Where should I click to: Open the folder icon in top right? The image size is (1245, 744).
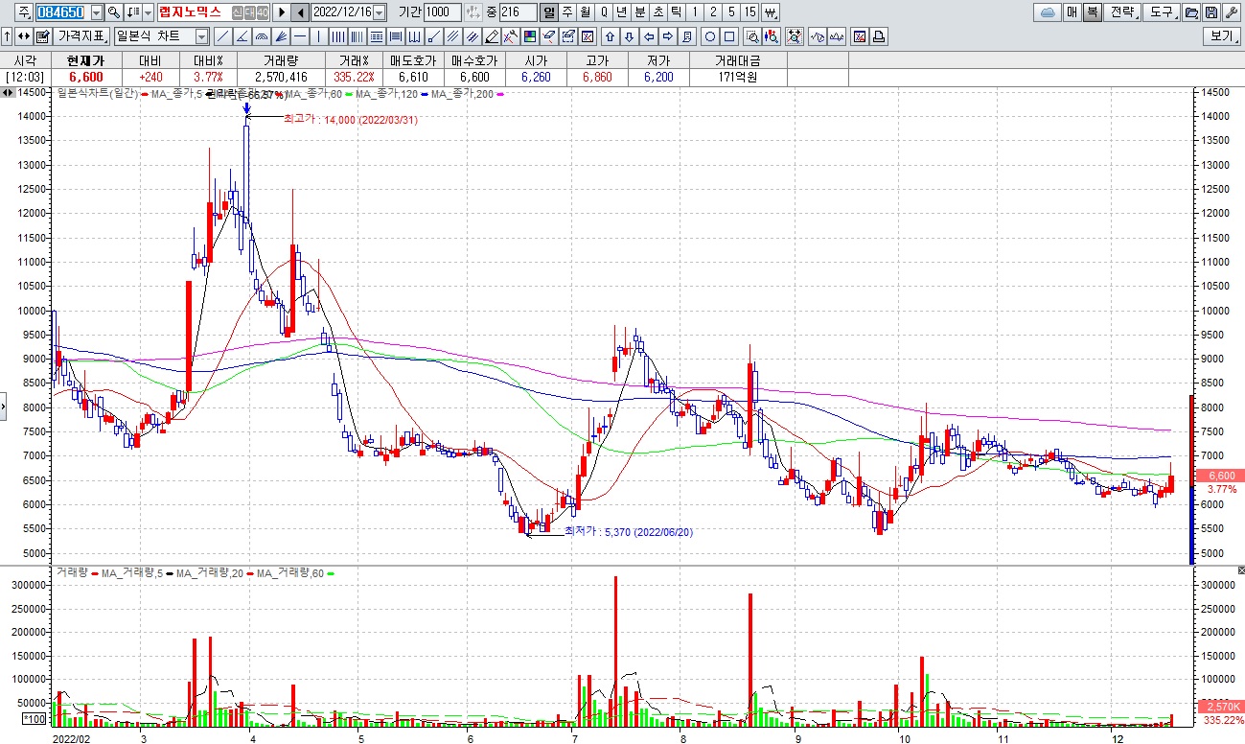(x=1191, y=12)
